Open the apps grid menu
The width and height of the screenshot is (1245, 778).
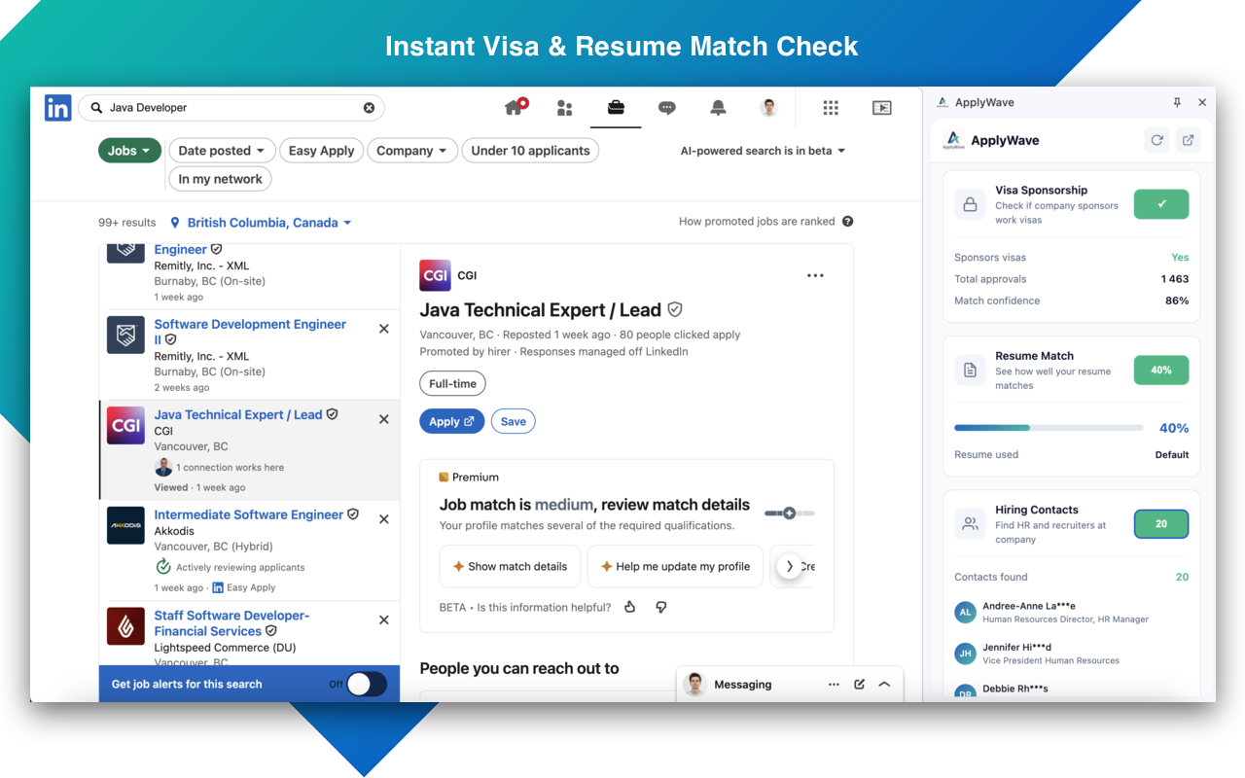(x=831, y=108)
